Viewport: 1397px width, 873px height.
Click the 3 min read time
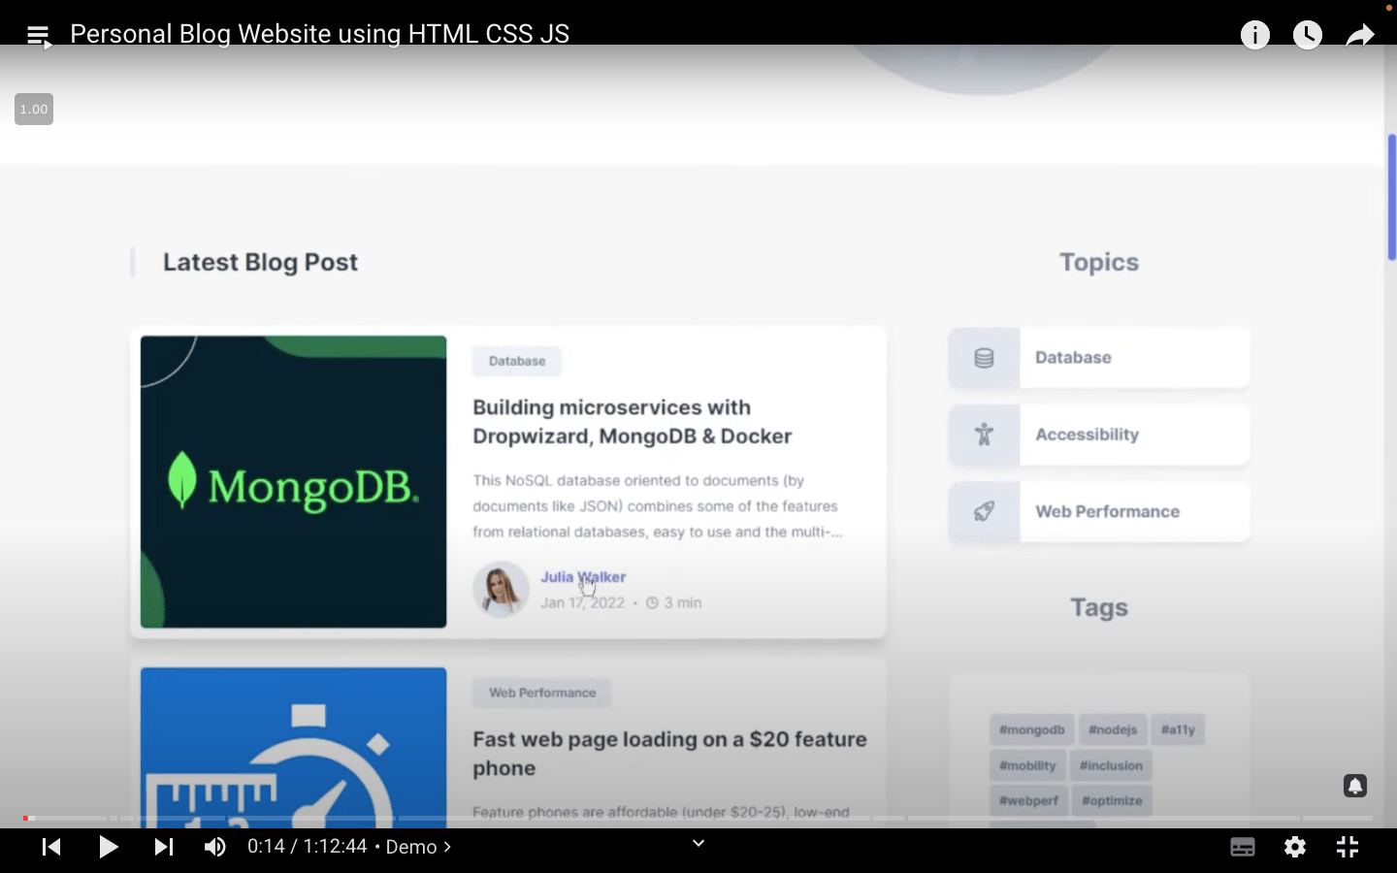(673, 602)
